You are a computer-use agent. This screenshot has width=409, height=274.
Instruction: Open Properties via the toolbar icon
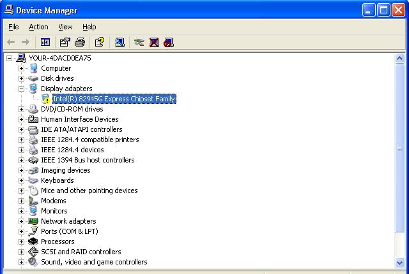click(x=65, y=42)
